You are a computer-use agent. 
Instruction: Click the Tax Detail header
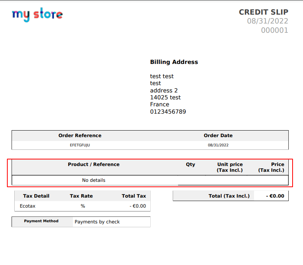point(36,196)
